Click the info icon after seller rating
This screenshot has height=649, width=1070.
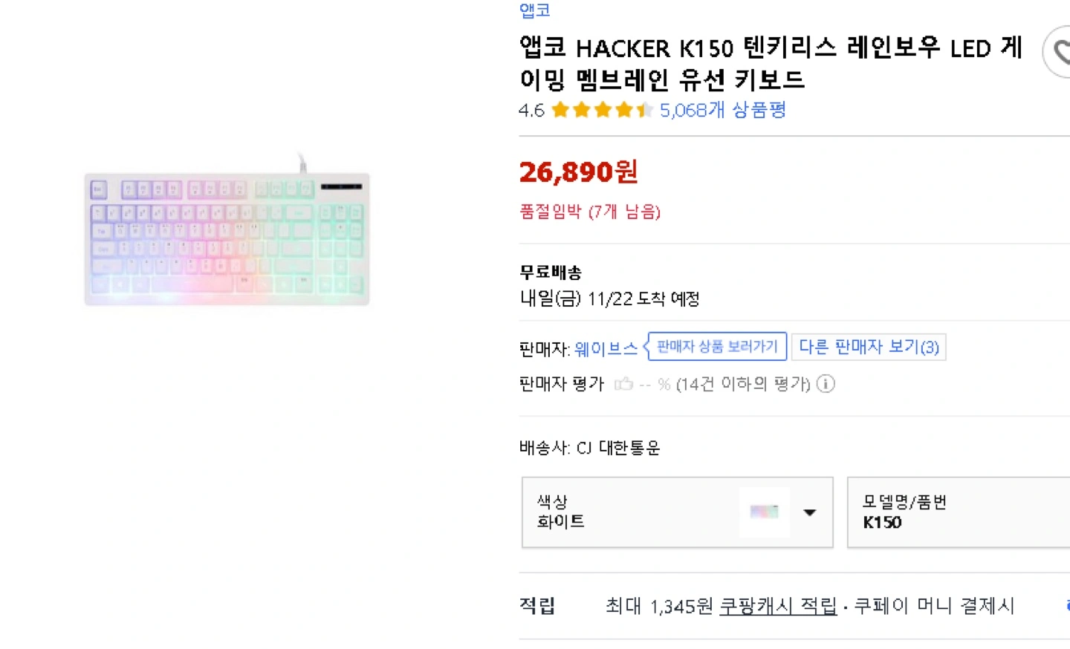pos(826,384)
